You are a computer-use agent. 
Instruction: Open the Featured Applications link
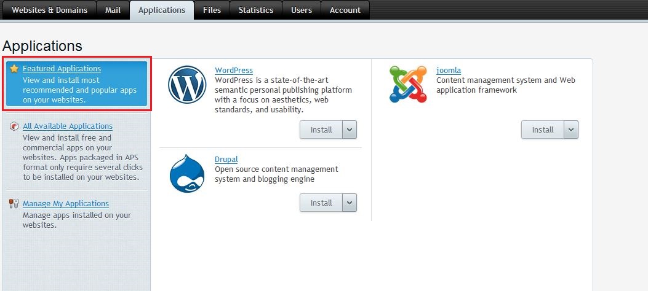pos(62,69)
